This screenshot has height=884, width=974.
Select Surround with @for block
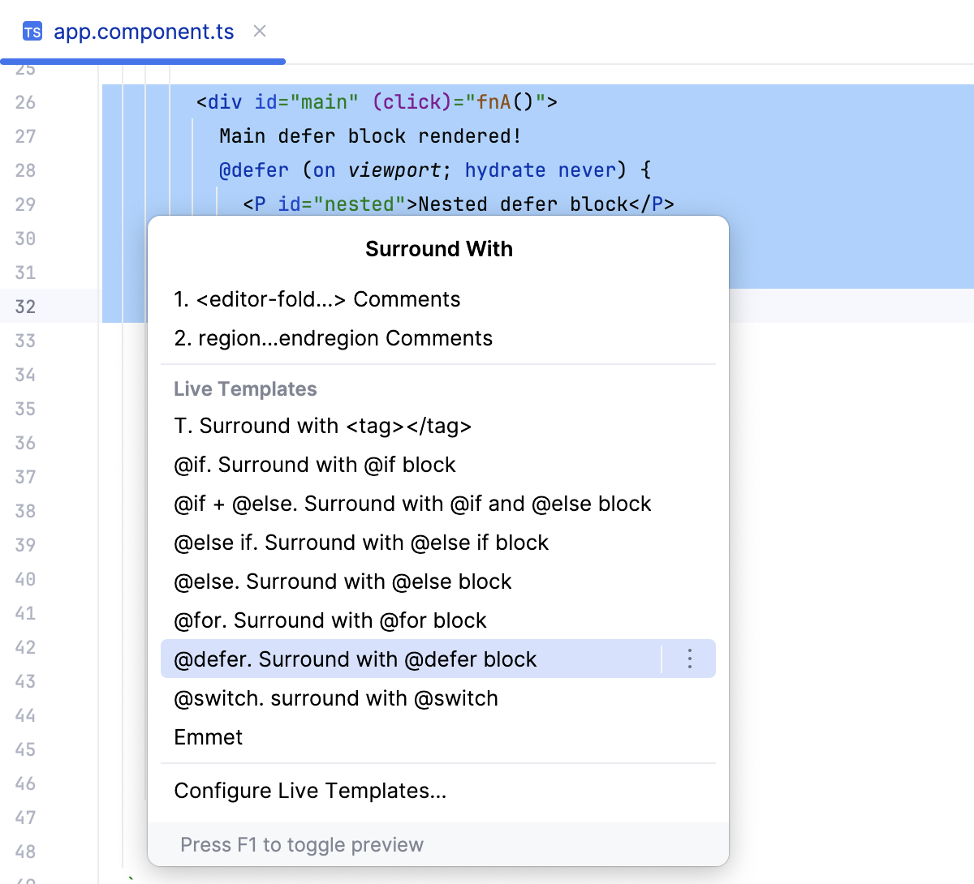pos(330,620)
